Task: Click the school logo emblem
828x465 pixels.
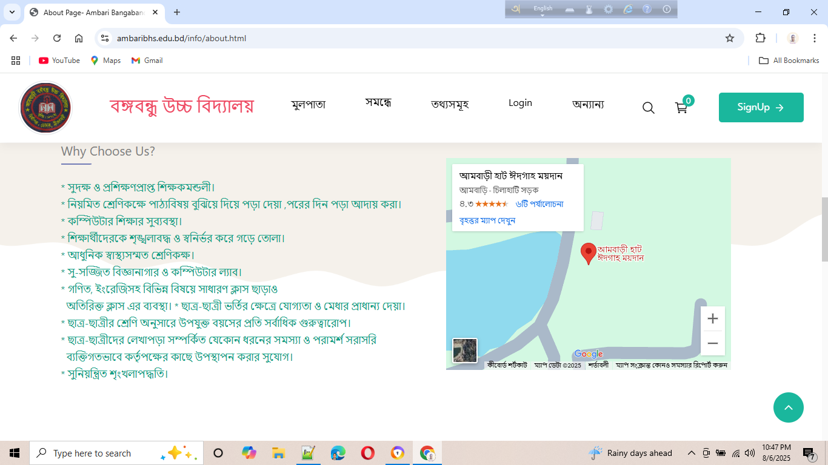Action: pos(45,108)
